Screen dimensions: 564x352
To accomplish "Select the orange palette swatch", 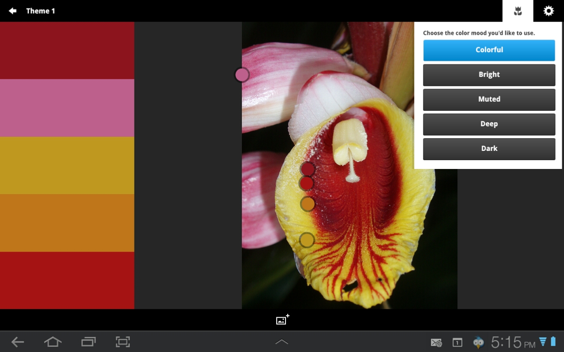I will [x=67, y=223].
